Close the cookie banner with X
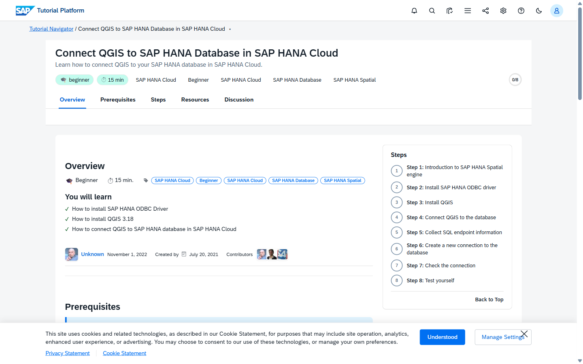Screen dimensions: 583x364 click(x=524, y=334)
